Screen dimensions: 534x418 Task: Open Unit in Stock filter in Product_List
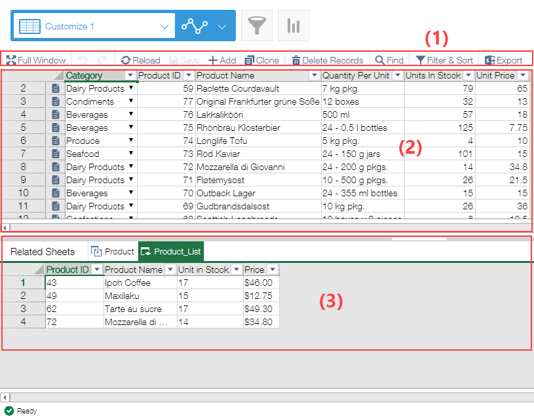pos(237,270)
